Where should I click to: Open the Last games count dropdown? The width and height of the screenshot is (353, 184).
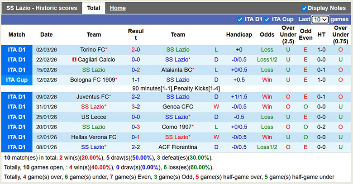tap(320, 19)
